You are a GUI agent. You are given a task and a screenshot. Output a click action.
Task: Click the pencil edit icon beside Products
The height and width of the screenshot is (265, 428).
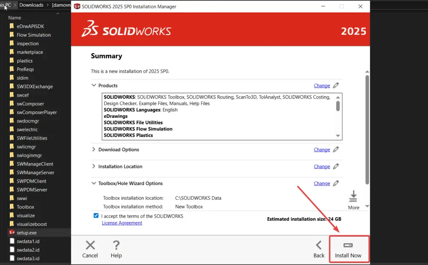[x=336, y=85]
